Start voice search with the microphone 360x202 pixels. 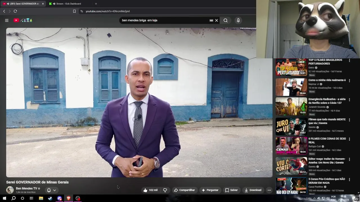[x=238, y=20]
